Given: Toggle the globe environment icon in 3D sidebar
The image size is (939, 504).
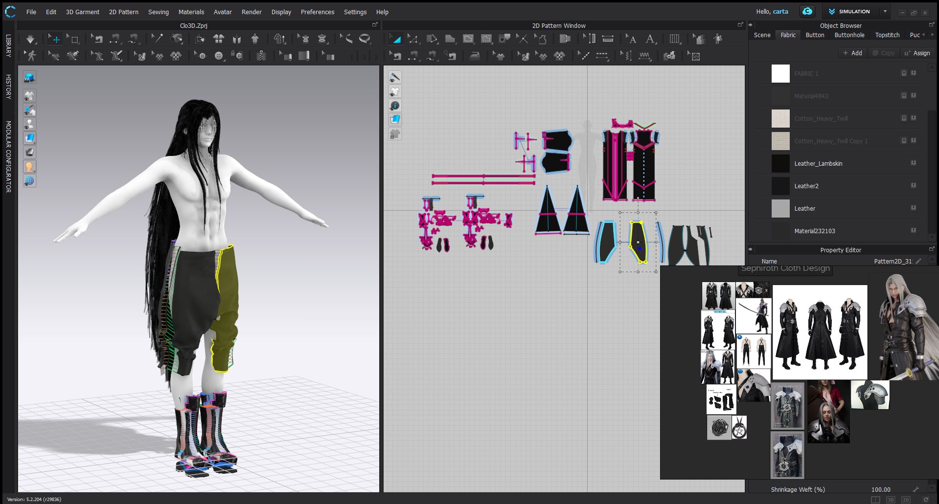Looking at the screenshot, I should (x=29, y=180).
